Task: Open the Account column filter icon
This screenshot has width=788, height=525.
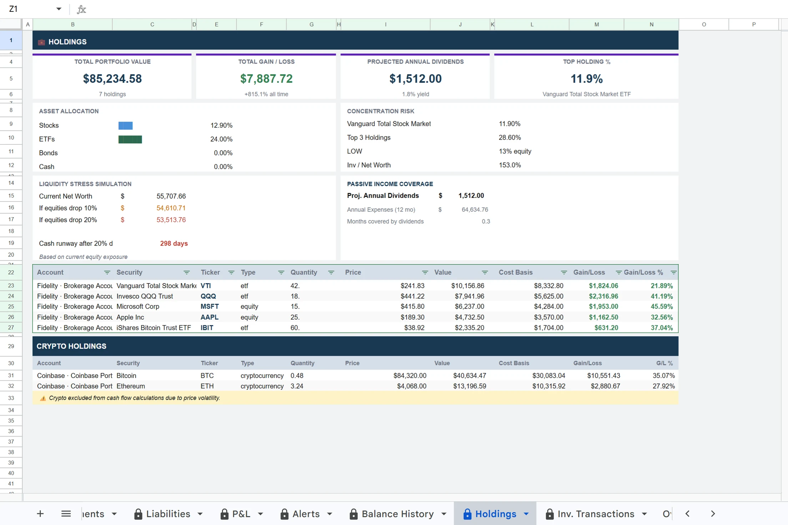Action: click(107, 272)
